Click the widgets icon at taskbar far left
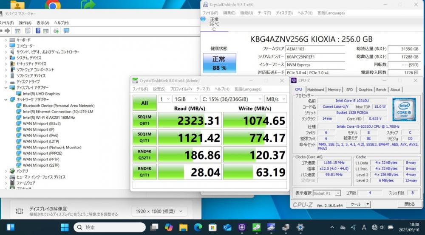This screenshot has height=235, width=425. (11, 227)
